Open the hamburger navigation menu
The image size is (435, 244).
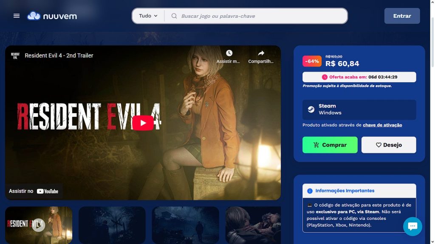[x=17, y=16]
